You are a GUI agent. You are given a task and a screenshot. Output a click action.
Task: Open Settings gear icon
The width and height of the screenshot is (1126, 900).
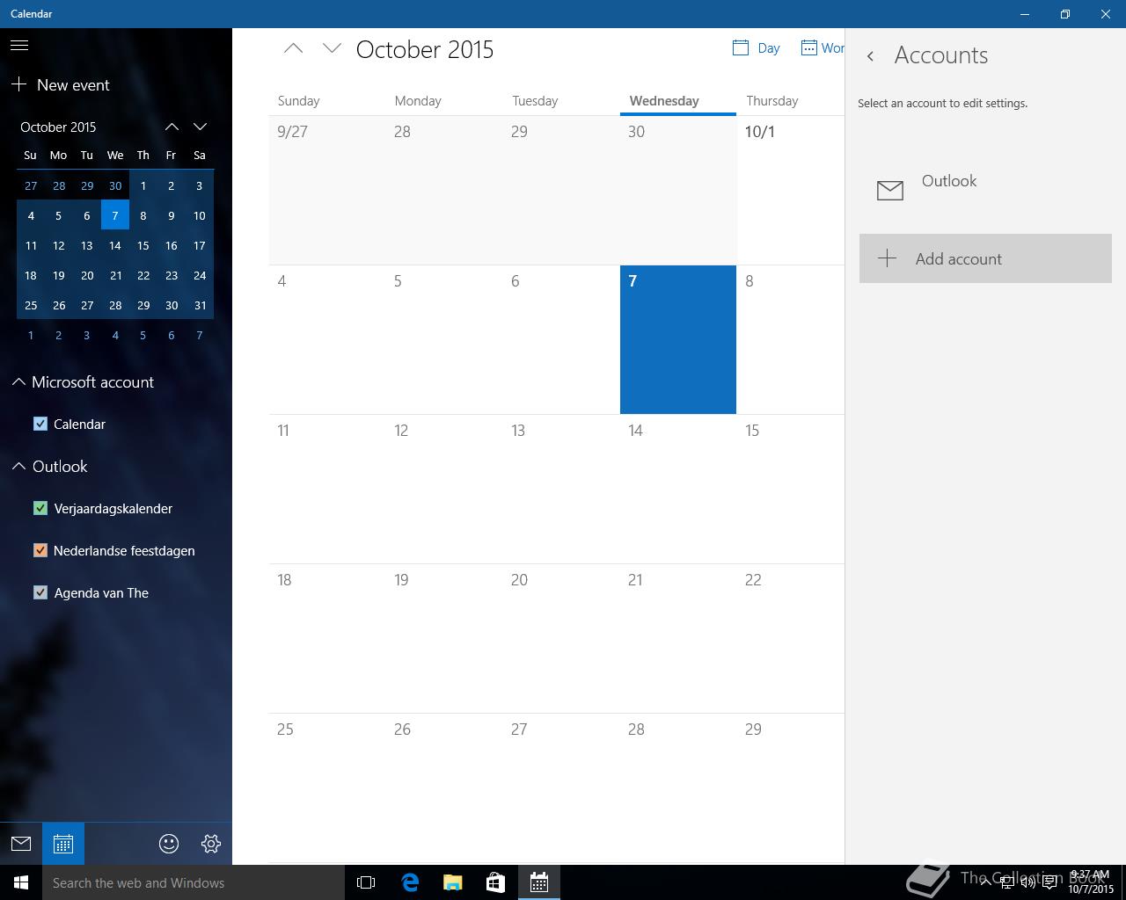tap(211, 844)
